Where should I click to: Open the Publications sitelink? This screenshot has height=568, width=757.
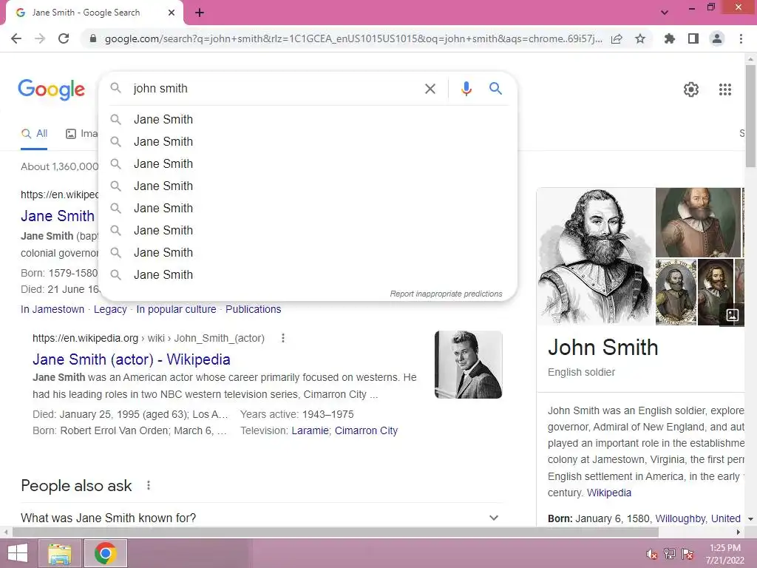253,309
